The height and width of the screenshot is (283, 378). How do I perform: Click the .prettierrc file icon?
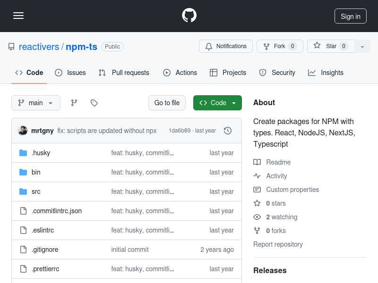[23, 269]
